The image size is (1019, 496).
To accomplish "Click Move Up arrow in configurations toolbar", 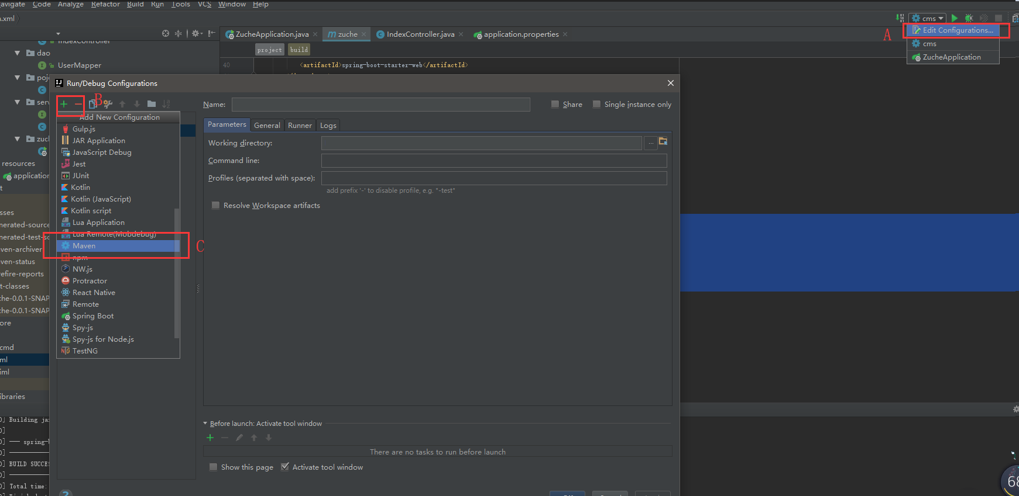I will coord(122,104).
